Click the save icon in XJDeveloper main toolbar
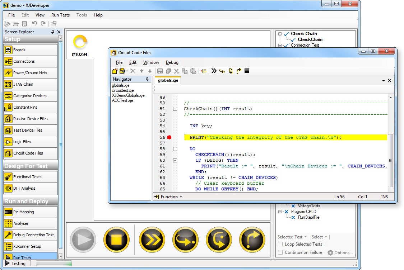 [24, 24]
